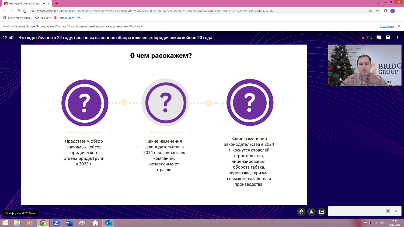This screenshot has width=404, height=227.
Task: Close the webinar browser tab
Action: pos(49,3)
